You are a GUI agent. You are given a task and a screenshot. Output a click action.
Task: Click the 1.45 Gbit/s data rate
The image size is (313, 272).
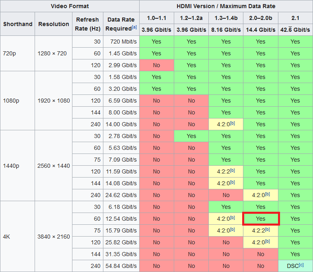(x=121, y=53)
